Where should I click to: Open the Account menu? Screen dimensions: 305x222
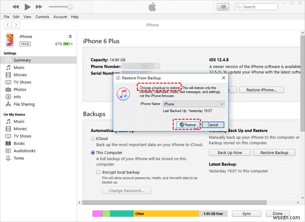pyautogui.click(x=60, y=17)
